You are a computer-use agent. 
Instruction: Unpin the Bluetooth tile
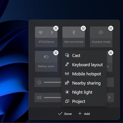83,28
